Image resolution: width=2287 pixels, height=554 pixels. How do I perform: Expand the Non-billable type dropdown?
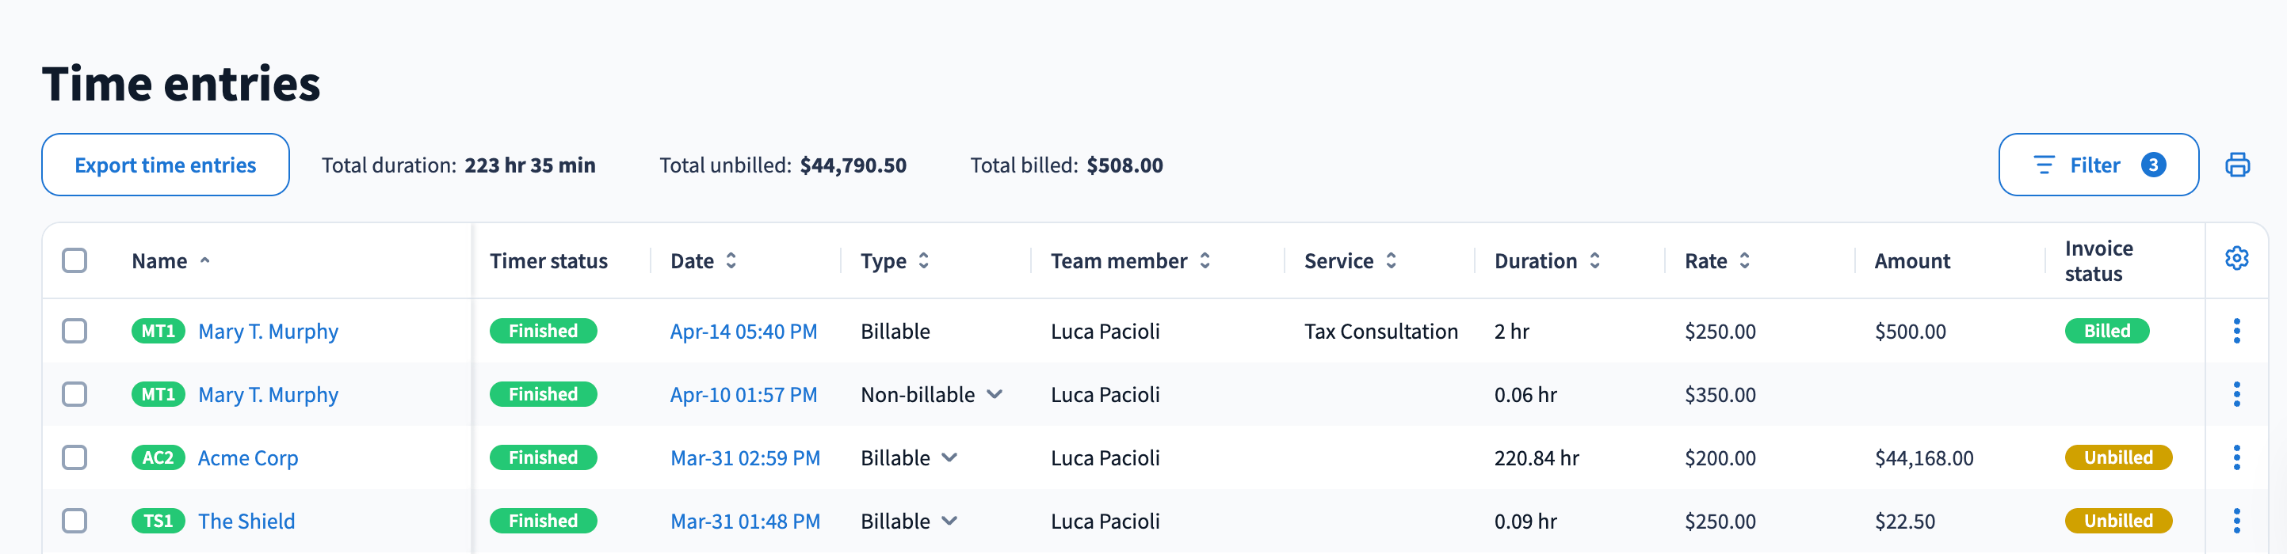point(995,394)
